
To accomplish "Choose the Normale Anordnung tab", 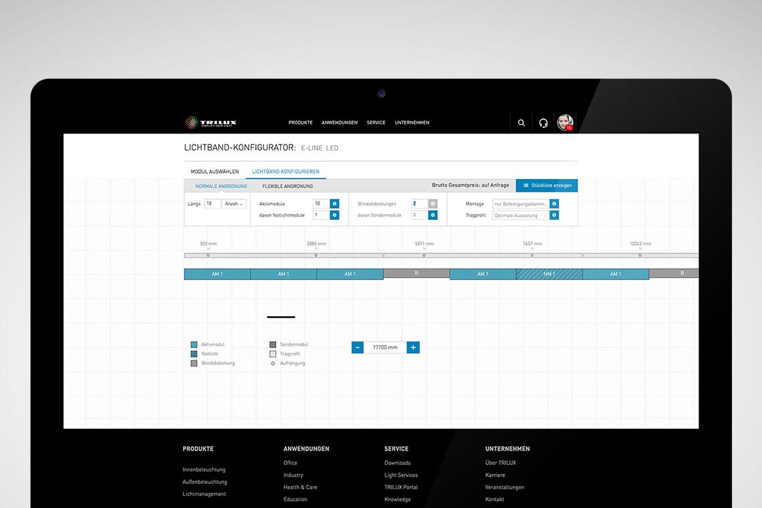I will [221, 186].
